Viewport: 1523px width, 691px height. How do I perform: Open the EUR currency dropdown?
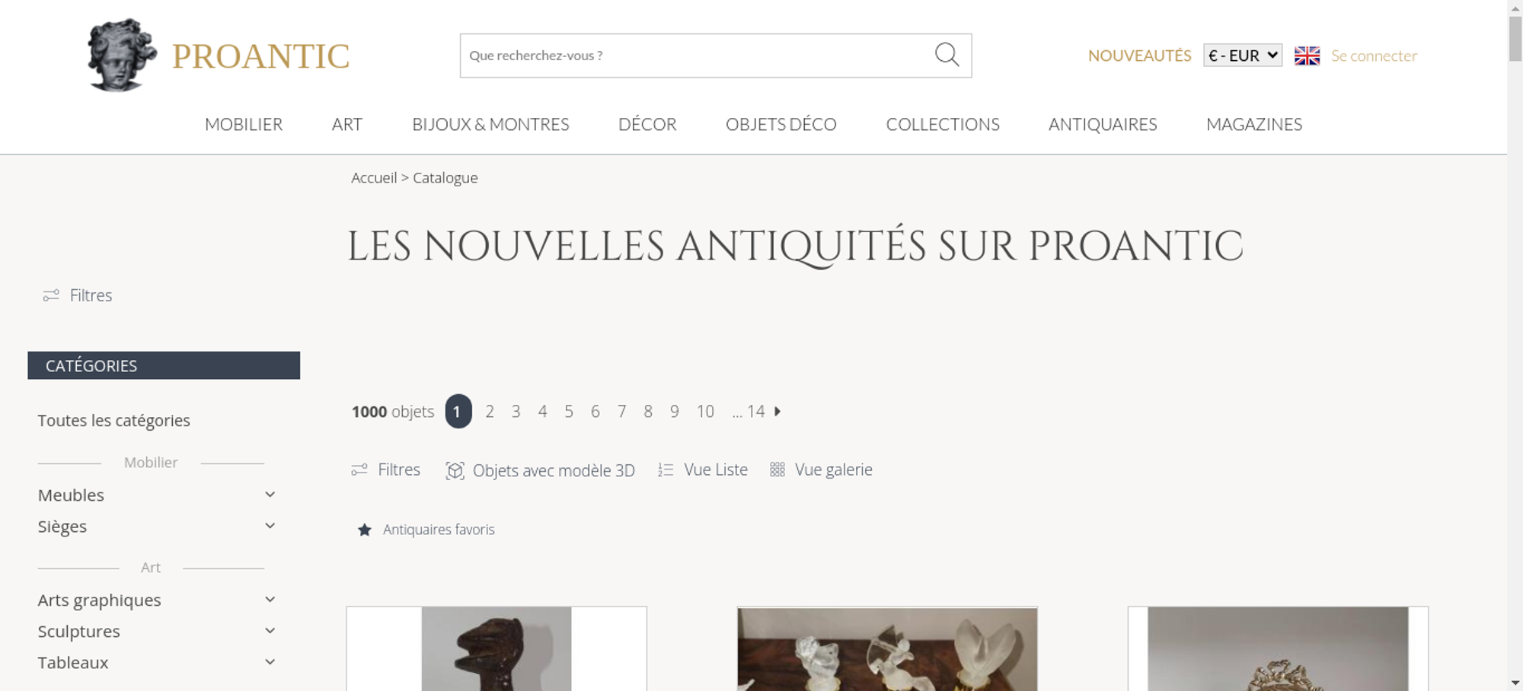1243,56
